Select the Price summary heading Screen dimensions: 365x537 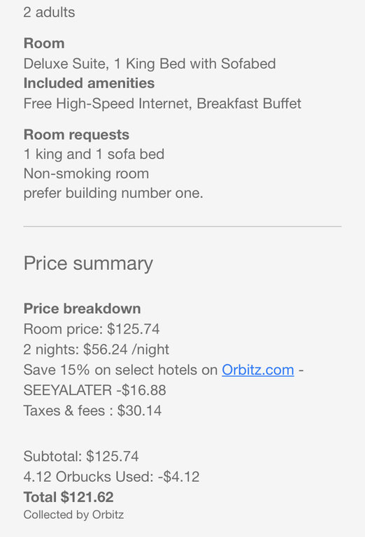click(x=88, y=264)
